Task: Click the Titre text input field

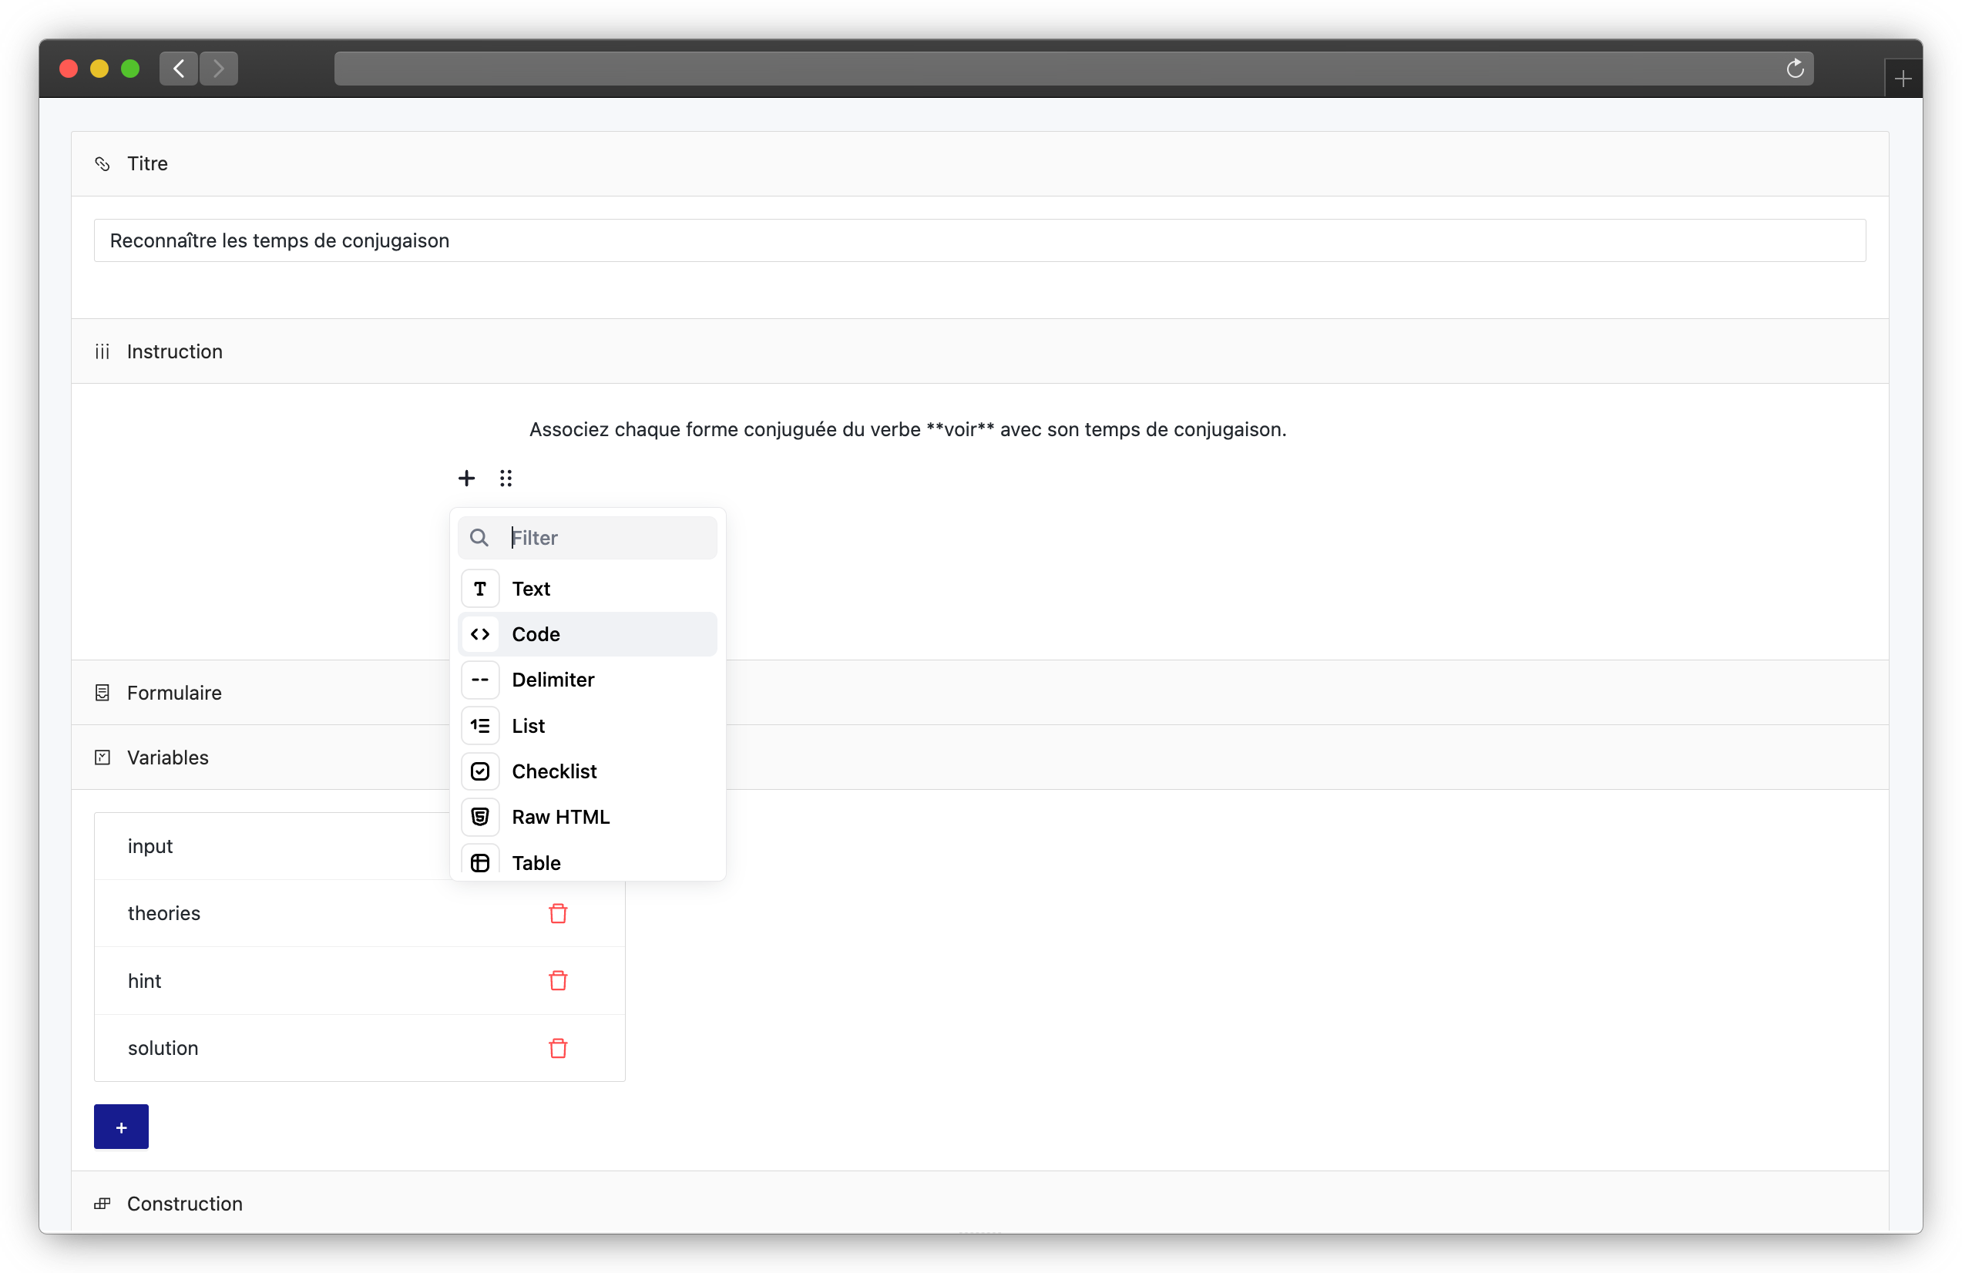Action: point(979,240)
